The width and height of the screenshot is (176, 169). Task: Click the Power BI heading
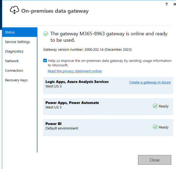click(x=53, y=124)
